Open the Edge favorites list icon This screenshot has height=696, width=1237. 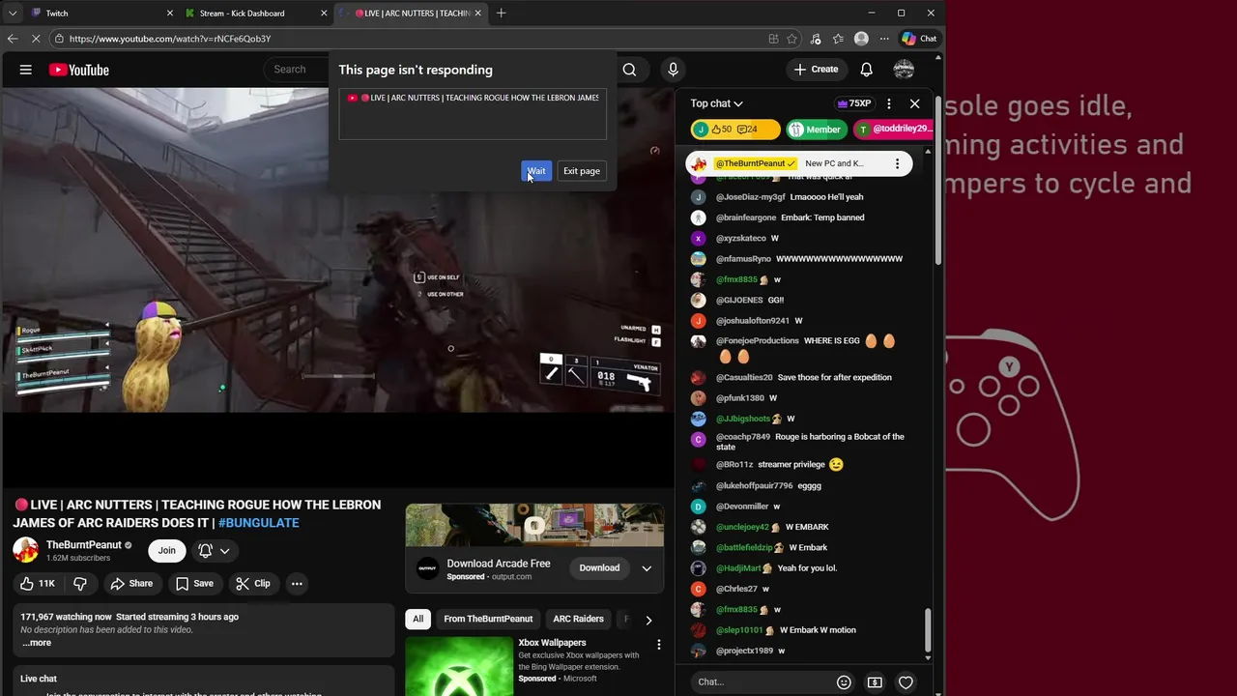[838, 39]
